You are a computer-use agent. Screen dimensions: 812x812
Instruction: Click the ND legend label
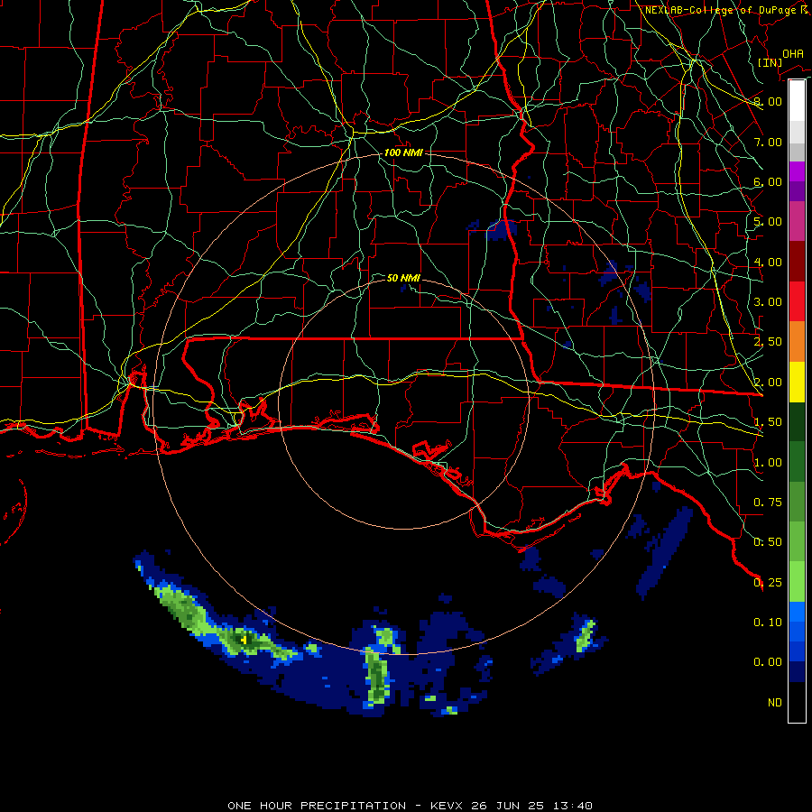[775, 703]
